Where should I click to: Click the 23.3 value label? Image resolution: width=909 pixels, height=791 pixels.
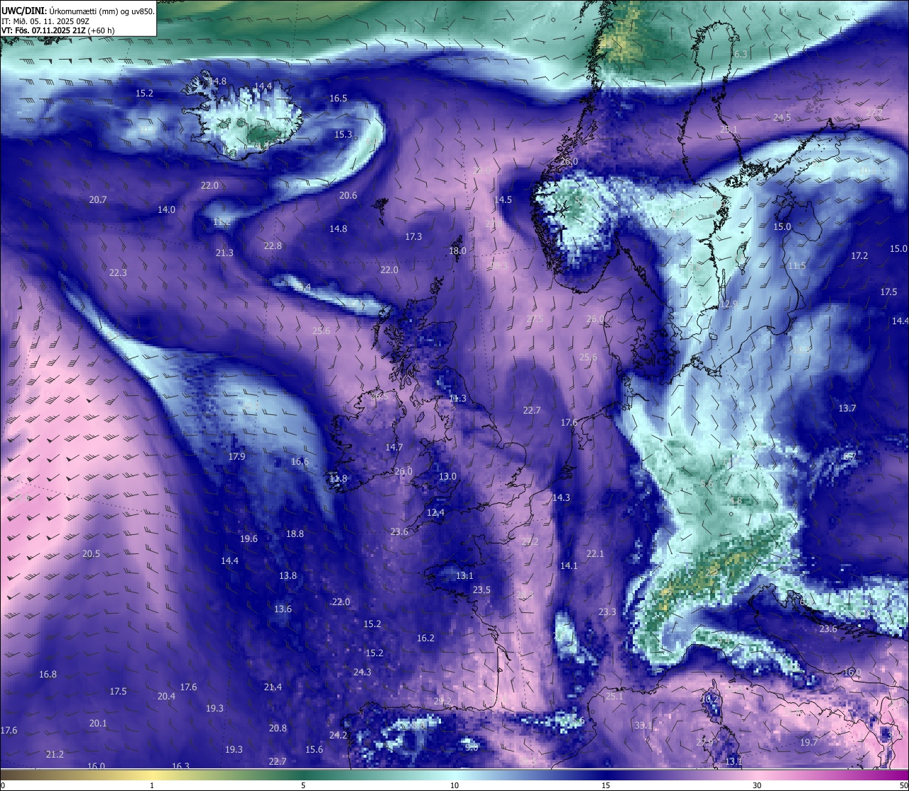point(607,612)
